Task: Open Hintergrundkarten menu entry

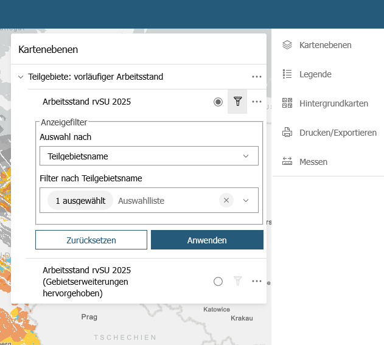Action: pos(333,103)
